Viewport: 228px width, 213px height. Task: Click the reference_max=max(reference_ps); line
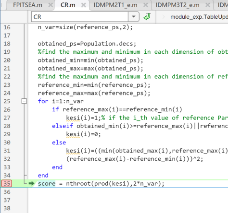point(94,93)
